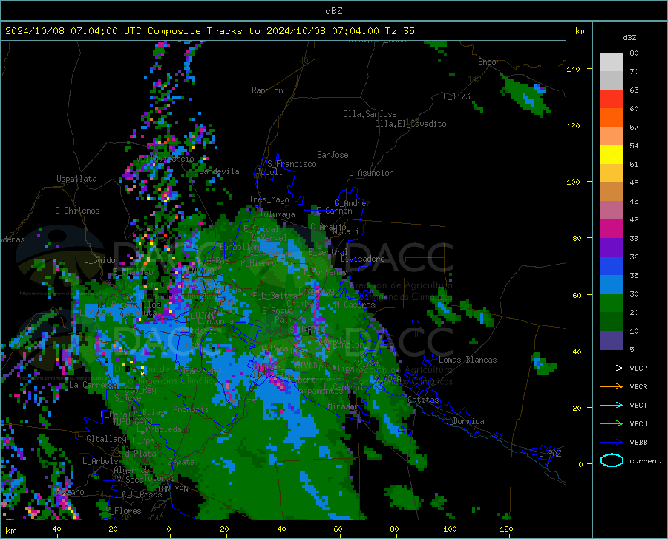Click the 'Catitas' map label
This screenshot has height=539, width=668.
(x=423, y=400)
